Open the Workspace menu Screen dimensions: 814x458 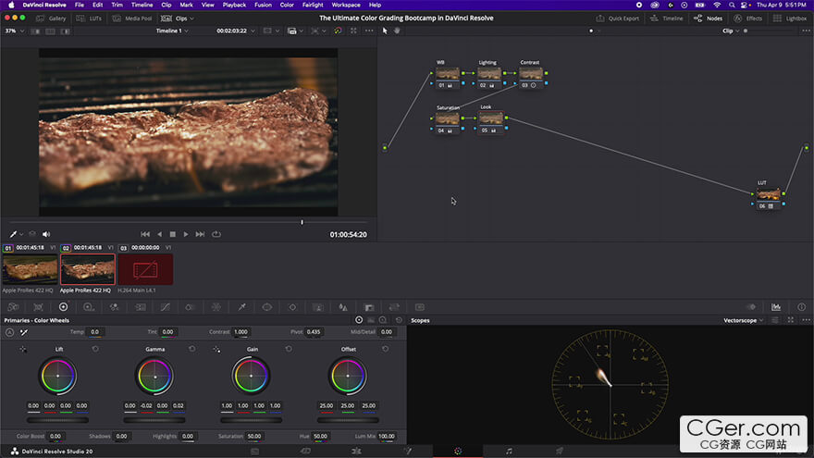tap(346, 5)
